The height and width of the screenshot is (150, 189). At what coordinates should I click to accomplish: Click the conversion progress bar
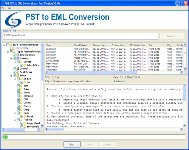(94, 137)
